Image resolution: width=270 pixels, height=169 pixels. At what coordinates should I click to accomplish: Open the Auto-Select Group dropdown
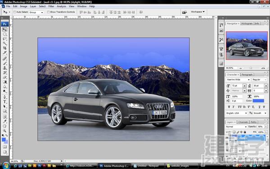[36, 12]
